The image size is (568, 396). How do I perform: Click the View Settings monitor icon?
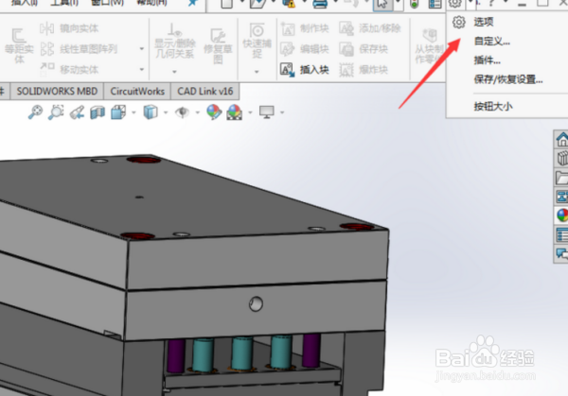267,112
